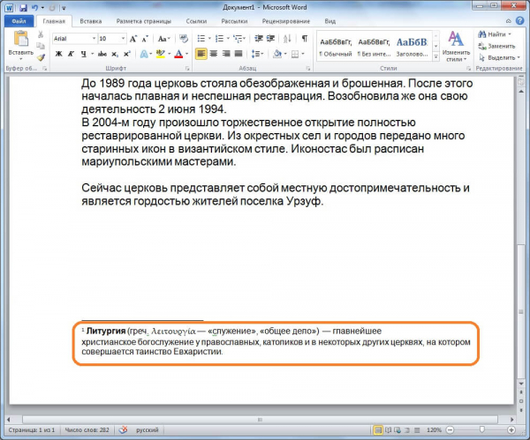
Task: Apply subscript formatting
Action: [115, 54]
